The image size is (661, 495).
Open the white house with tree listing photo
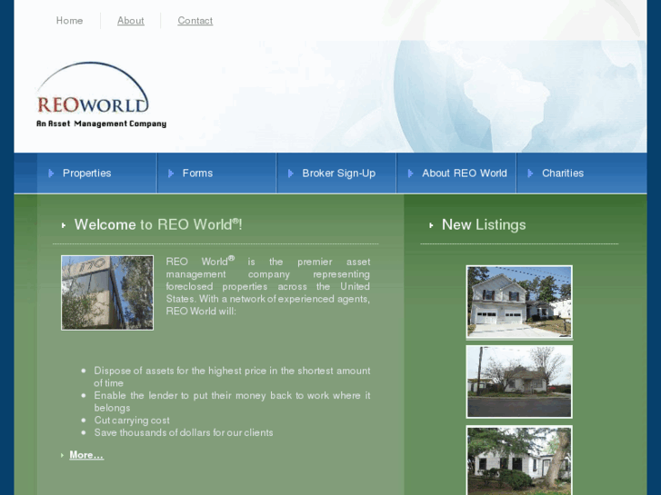click(x=519, y=460)
